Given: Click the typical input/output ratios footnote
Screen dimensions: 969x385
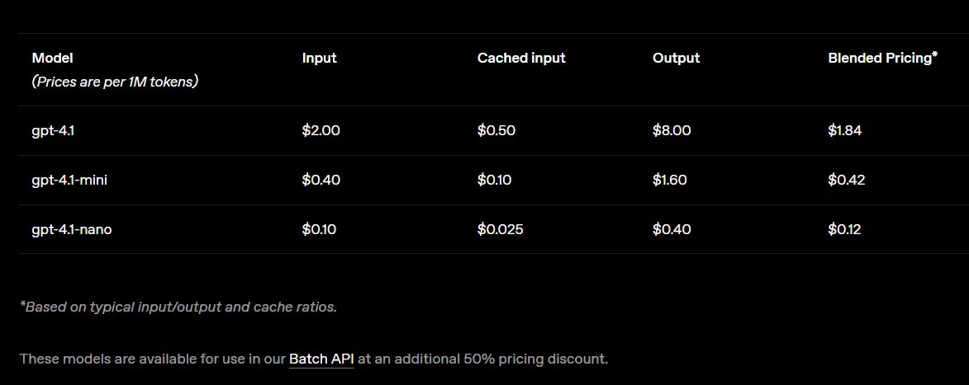Looking at the screenshot, I should pos(178,307).
